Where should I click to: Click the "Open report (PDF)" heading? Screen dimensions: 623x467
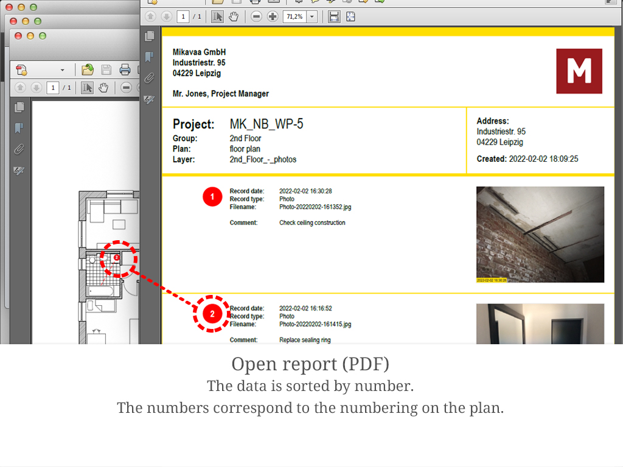(310, 364)
